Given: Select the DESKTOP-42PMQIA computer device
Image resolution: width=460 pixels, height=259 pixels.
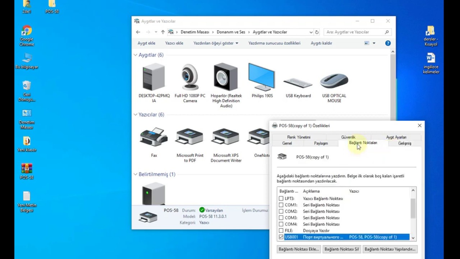Looking at the screenshot, I should click(x=154, y=83).
